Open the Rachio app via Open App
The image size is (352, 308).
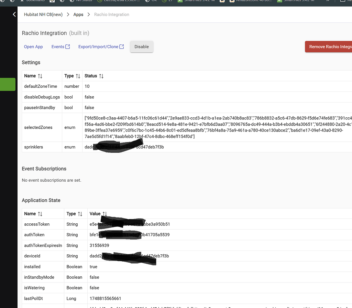[x=33, y=47]
